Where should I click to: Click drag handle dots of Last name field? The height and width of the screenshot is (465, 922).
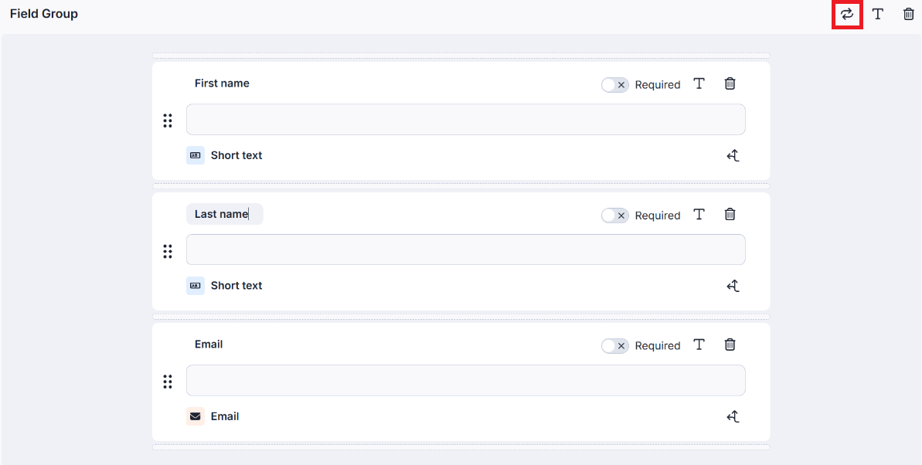168,252
